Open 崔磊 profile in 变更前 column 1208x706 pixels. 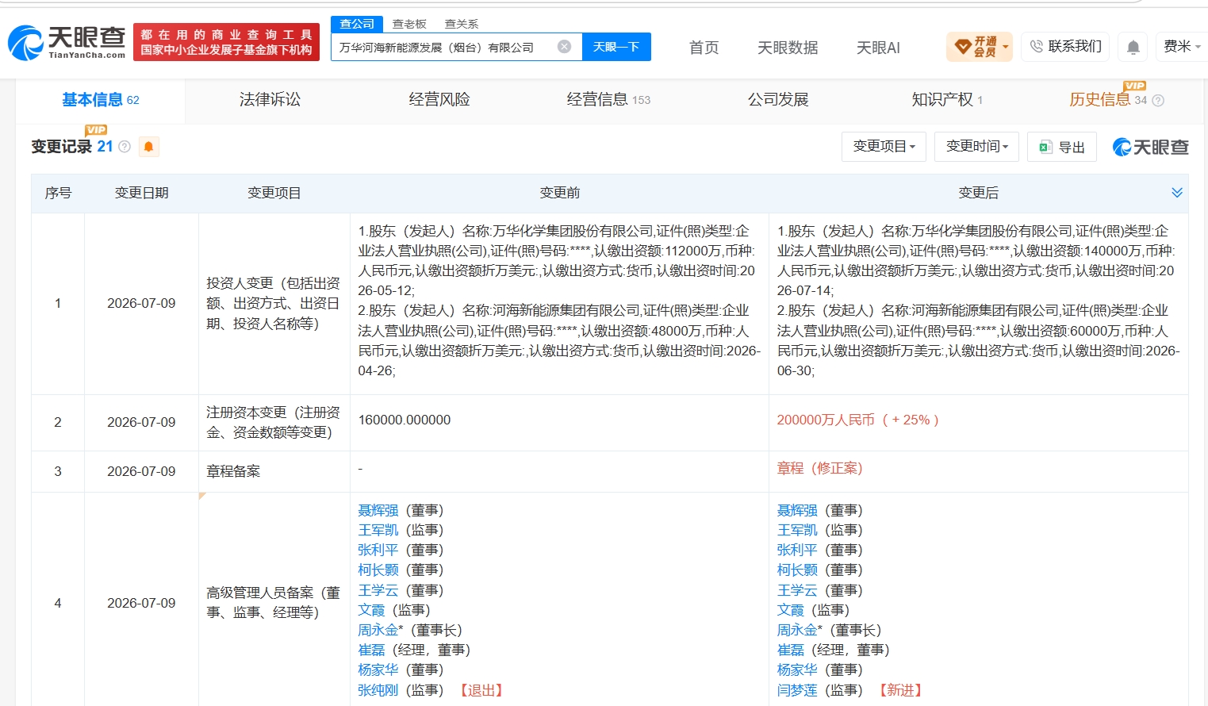coord(371,650)
